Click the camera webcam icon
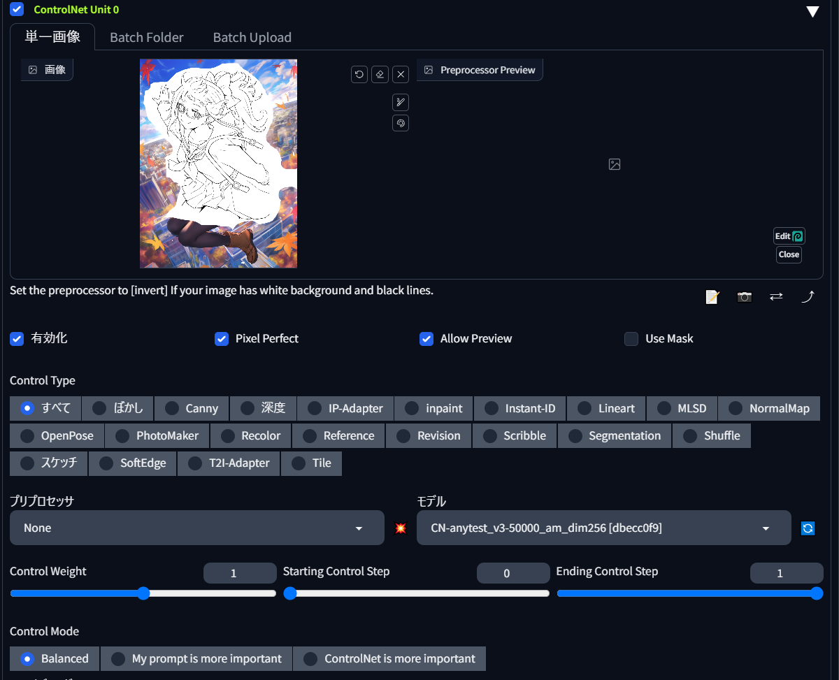839x680 pixels. 745,297
